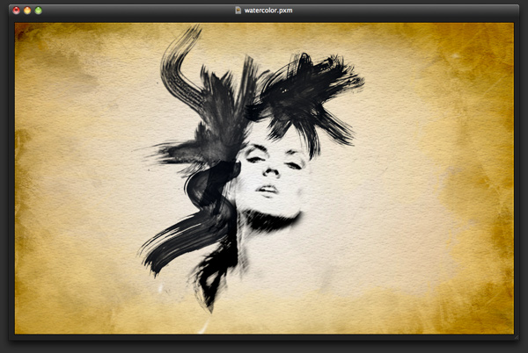Click the woman's face on the canvas
This screenshot has height=353, width=528.
pyautogui.click(x=271, y=175)
